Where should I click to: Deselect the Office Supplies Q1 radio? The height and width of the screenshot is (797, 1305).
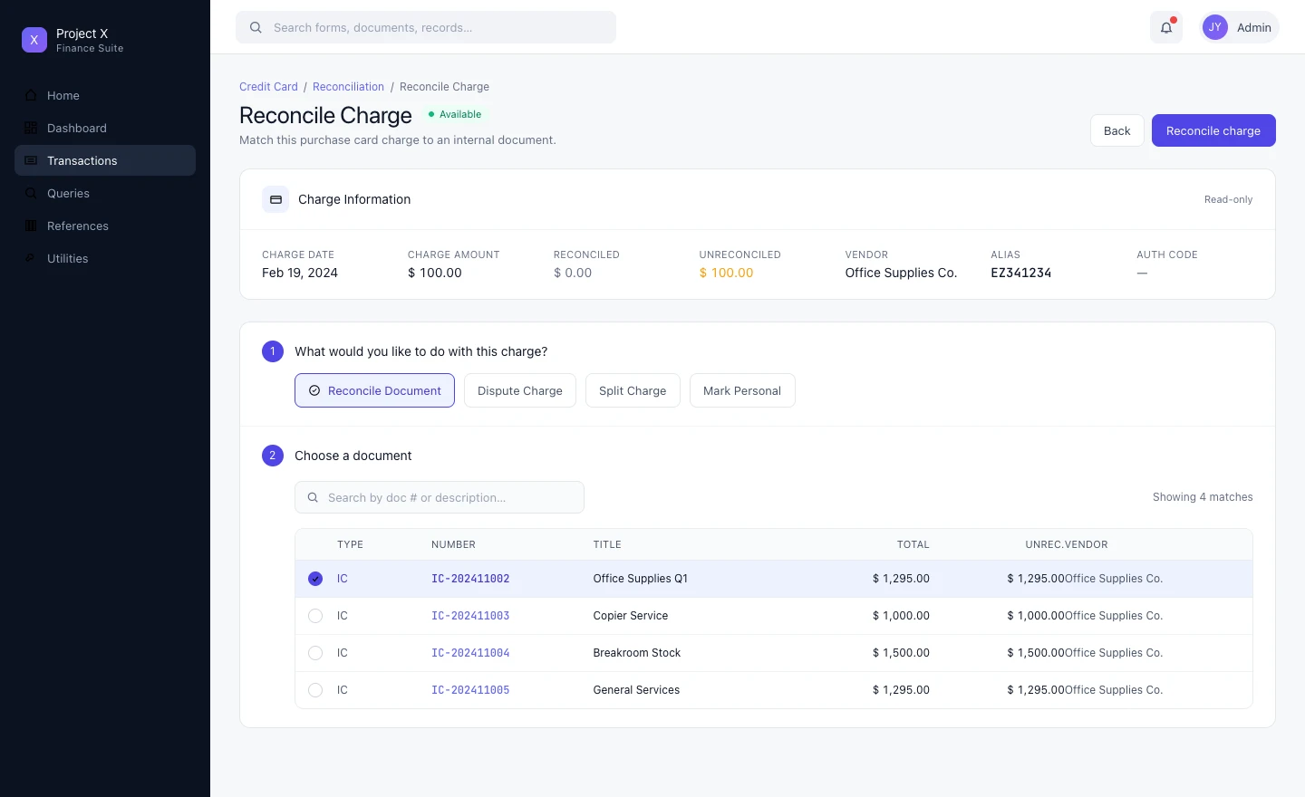[x=315, y=579]
